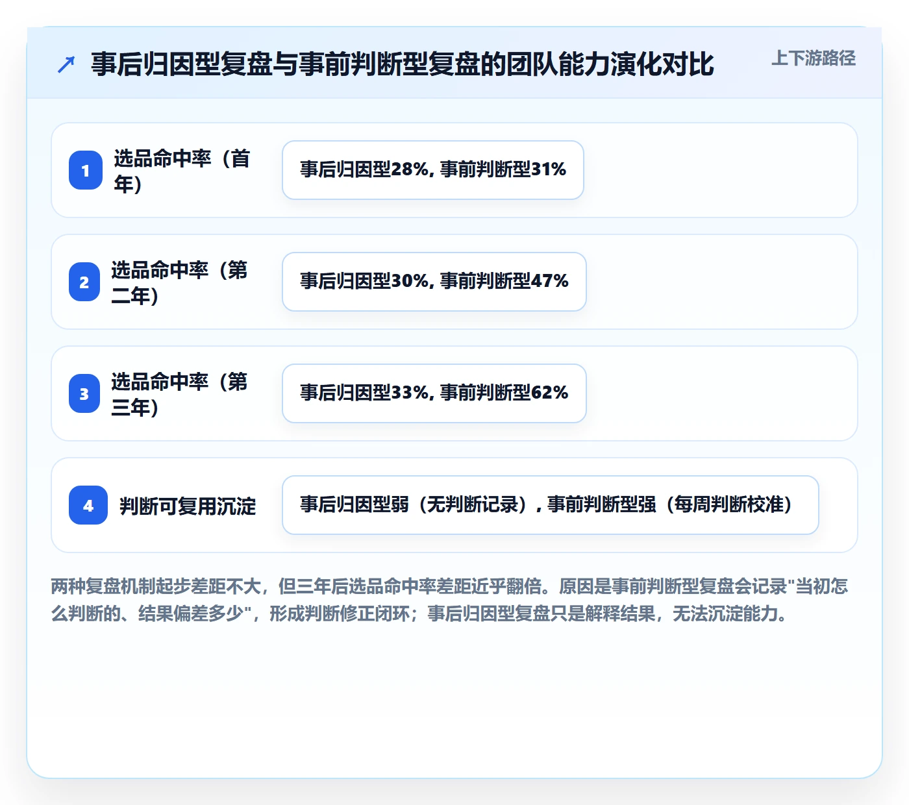
Task: Click the number 3 step badge
Action: [x=84, y=393]
